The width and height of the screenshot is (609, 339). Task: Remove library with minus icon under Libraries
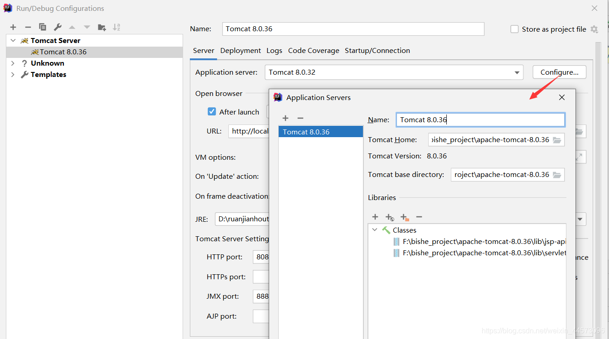(419, 217)
